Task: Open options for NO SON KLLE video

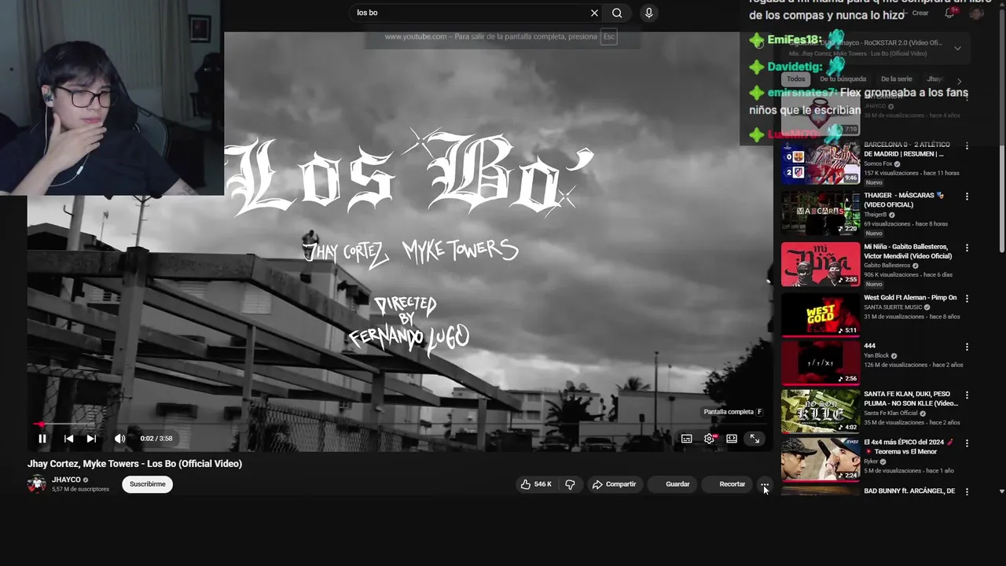Action: [x=967, y=395]
